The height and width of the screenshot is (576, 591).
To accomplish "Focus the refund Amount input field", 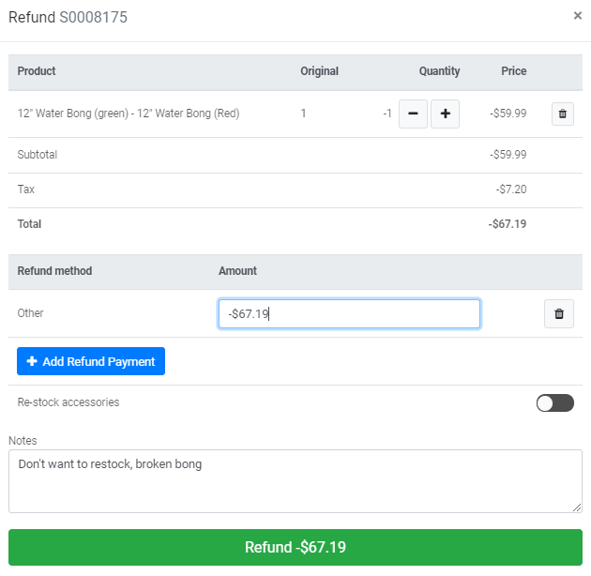I will coord(349,313).
